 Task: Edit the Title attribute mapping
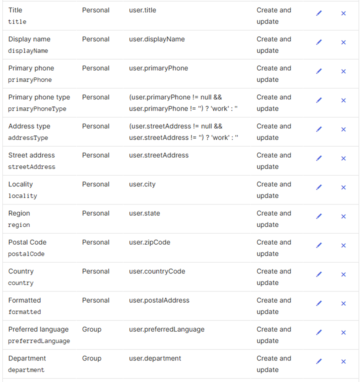319,13
